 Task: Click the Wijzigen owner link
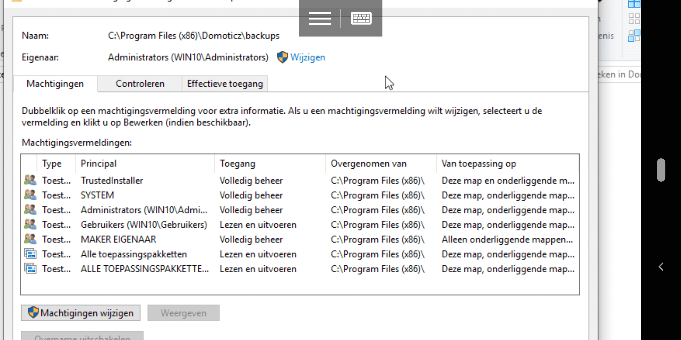[x=307, y=57]
